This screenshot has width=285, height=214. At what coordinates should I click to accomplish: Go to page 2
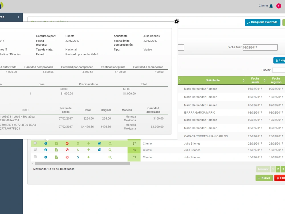[x=278, y=169]
